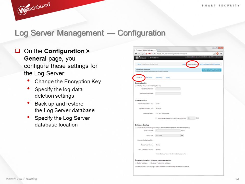This screenshot has height=184, width=245.
Task: Click the Home breadcrumb link
Action: (x=139, y=64)
